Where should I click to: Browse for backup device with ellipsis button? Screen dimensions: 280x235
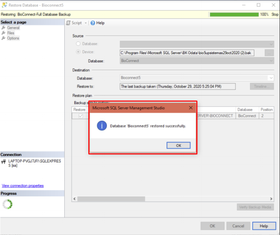269,53
